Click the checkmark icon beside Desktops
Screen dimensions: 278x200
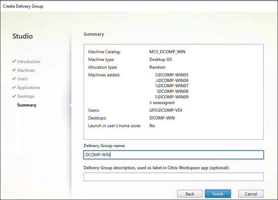click(x=14, y=97)
